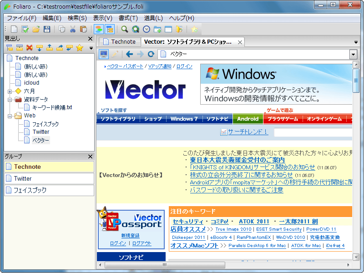The height and width of the screenshot is (273, 364).
Task: Close the グループ panel
Action: click(91, 157)
